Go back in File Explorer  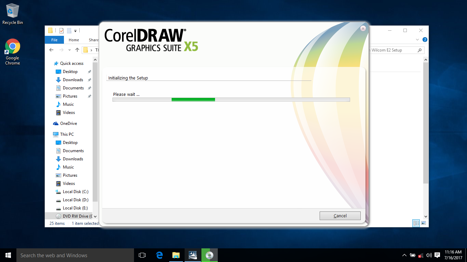point(51,50)
